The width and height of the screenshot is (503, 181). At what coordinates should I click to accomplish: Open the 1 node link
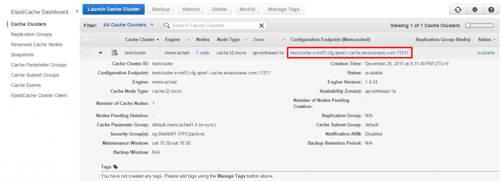(x=203, y=53)
